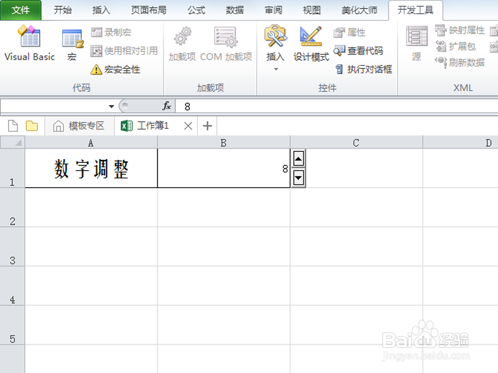Click 刷新数据 refresh data
Viewport: 498px width, 373px height.
pyautogui.click(x=460, y=62)
